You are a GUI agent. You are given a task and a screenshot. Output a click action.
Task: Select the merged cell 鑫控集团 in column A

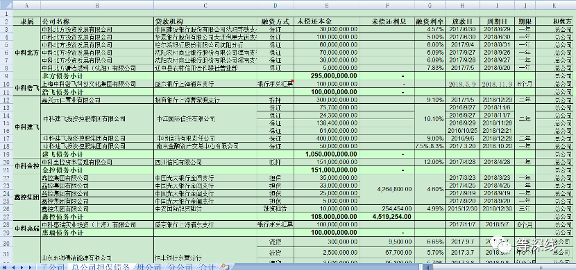point(26,197)
